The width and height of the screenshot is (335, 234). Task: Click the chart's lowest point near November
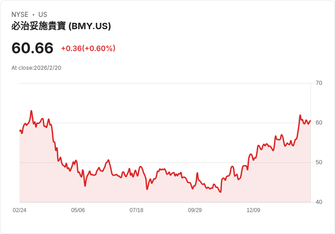[220, 192]
